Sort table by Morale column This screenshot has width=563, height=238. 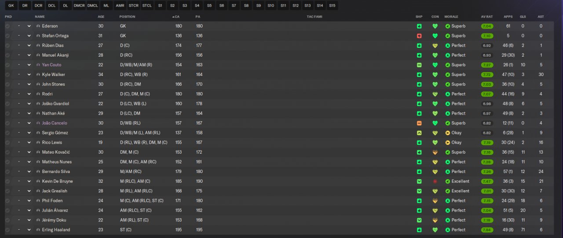(x=451, y=17)
